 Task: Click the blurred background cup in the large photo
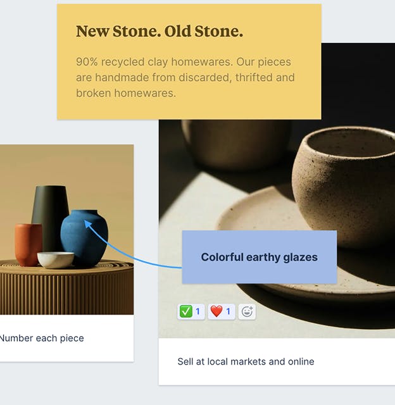coord(228,142)
